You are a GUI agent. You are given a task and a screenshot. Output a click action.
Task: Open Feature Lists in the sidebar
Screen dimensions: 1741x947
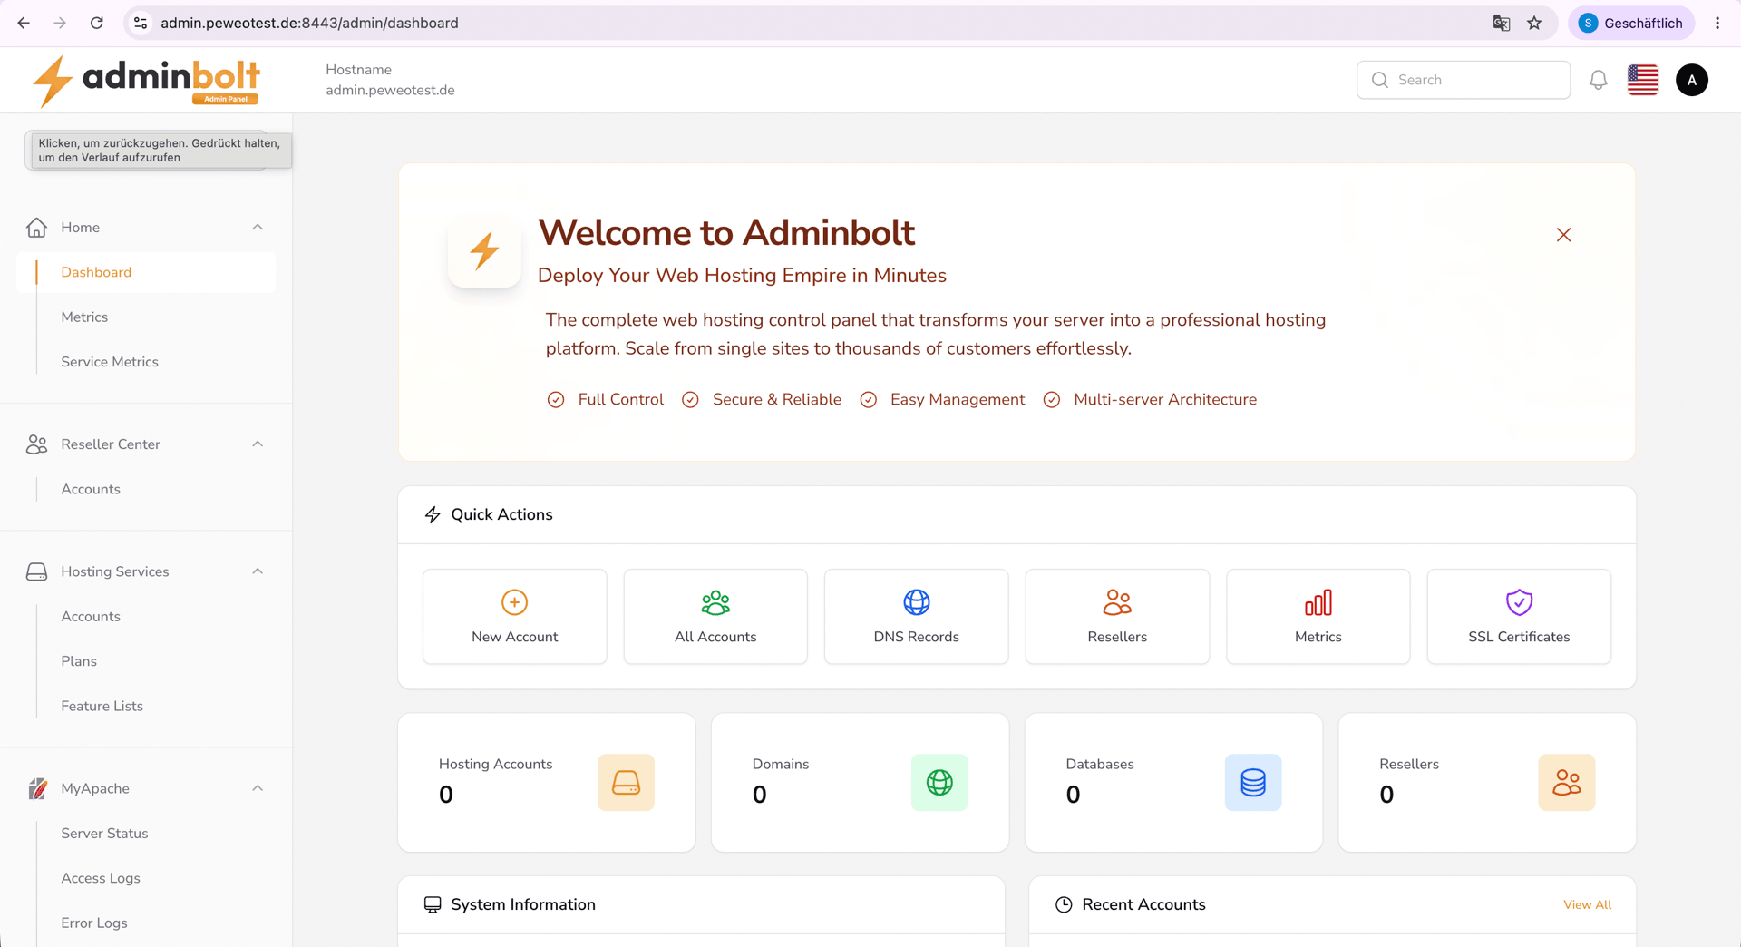tap(102, 706)
